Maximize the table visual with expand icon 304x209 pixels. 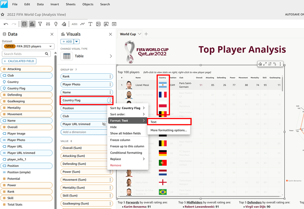(265, 64)
